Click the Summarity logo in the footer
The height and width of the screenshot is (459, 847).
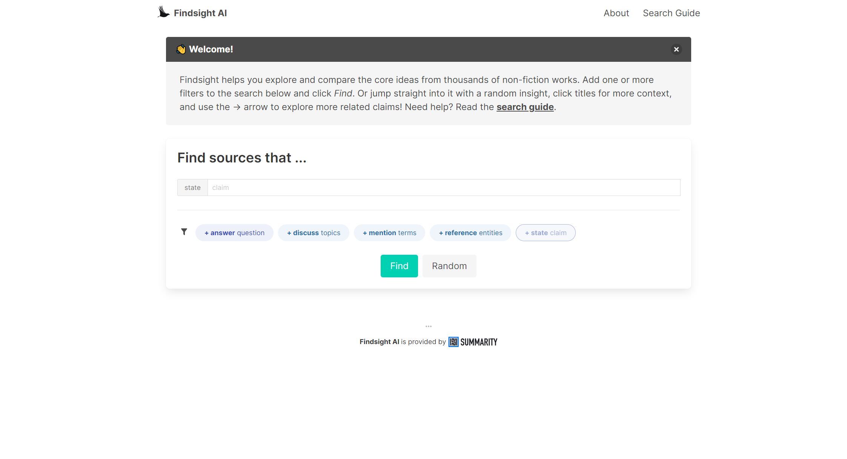click(472, 341)
